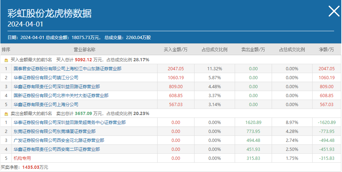Open 东莞证券东莞塘厦证券营业部 link
This screenshot has height=172, width=342.
pos(55,131)
